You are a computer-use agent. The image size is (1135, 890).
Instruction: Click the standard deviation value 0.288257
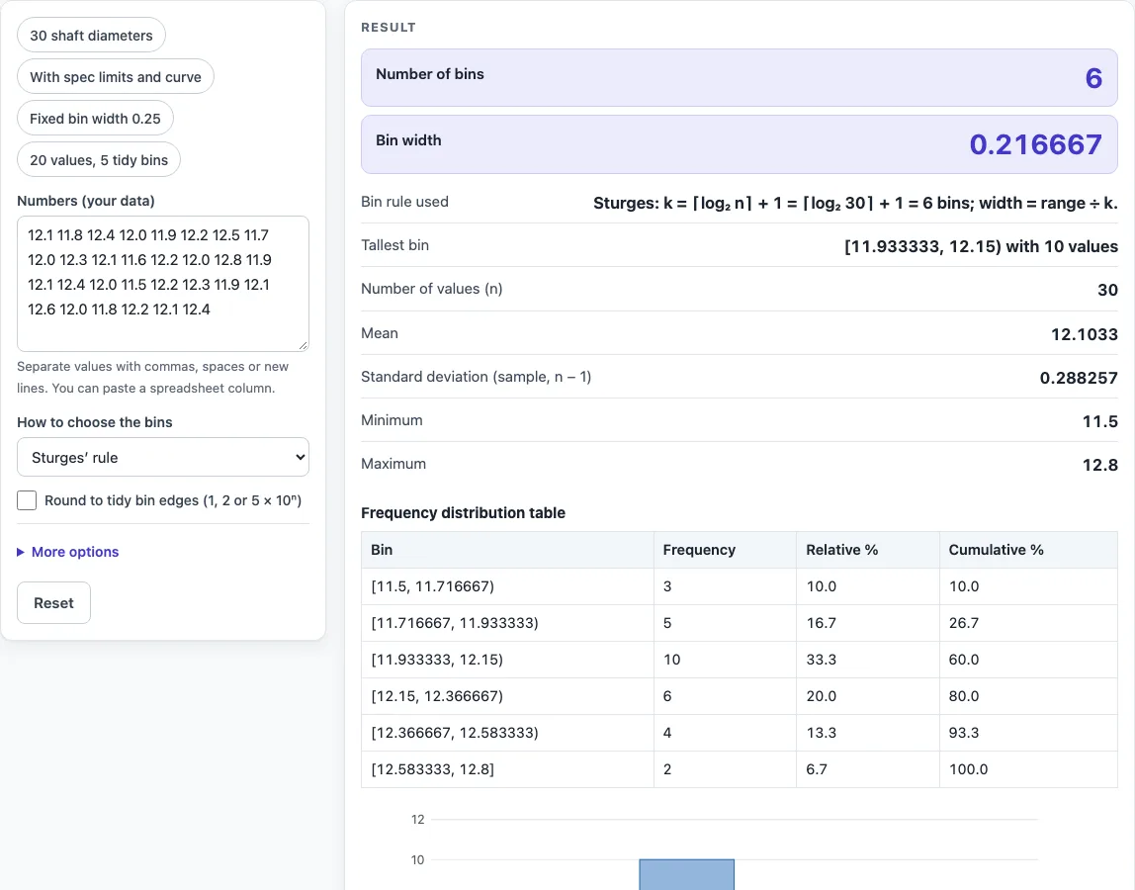pos(1079,378)
